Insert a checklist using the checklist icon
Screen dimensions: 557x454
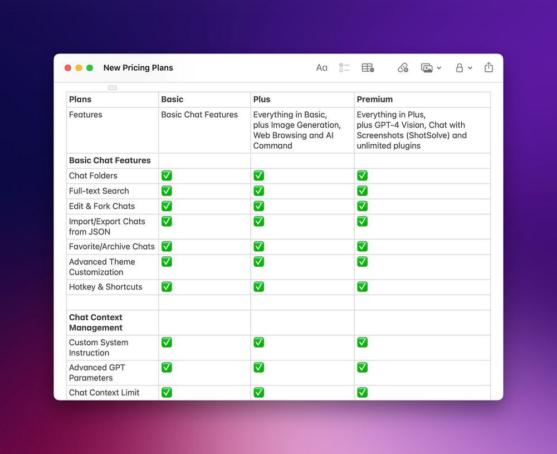[x=344, y=68]
